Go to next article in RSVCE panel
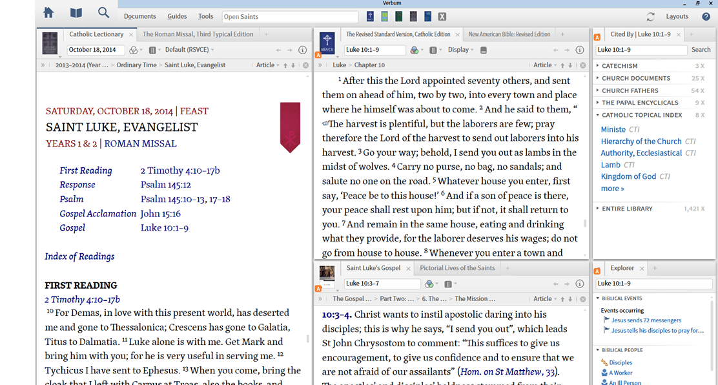Image resolution: width=718 pixels, height=385 pixels. pos(570,65)
